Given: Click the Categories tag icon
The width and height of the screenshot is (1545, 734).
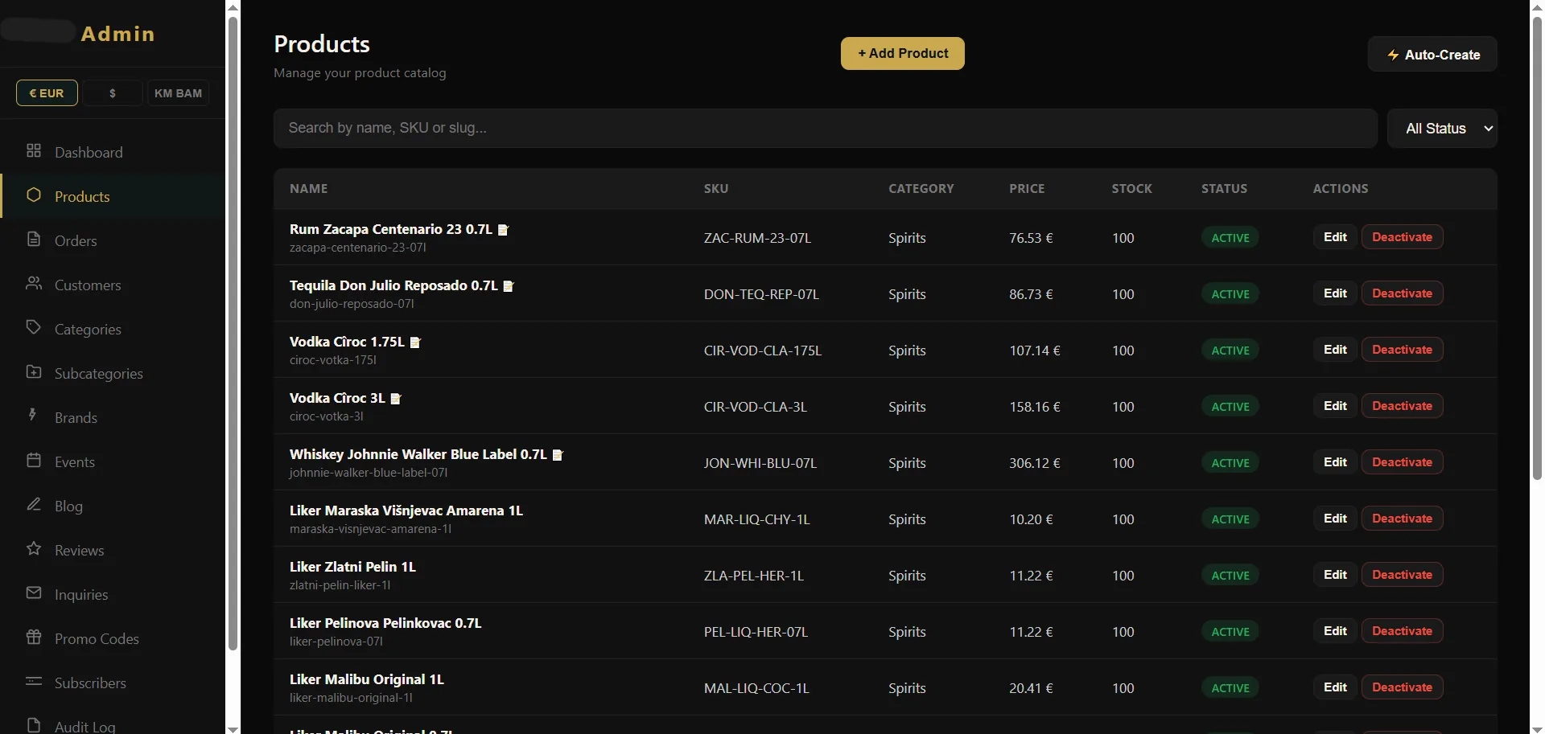Looking at the screenshot, I should tap(34, 328).
